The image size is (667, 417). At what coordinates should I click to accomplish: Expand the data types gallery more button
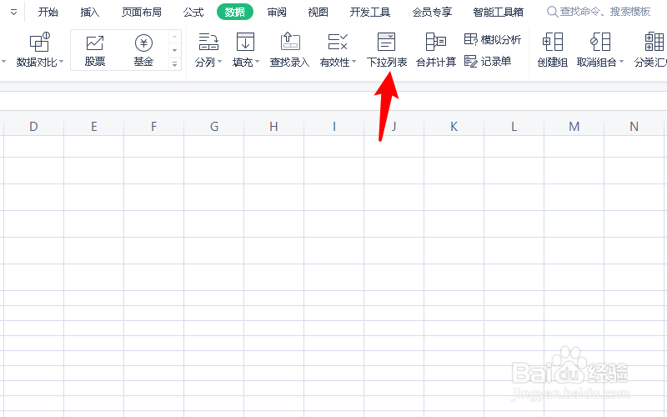click(x=174, y=65)
